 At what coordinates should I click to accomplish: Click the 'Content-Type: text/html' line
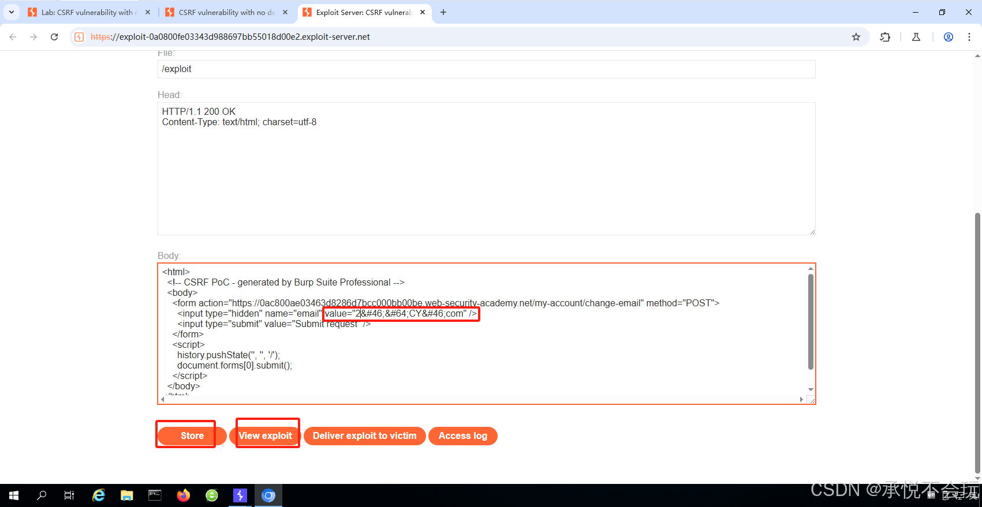pyautogui.click(x=239, y=122)
